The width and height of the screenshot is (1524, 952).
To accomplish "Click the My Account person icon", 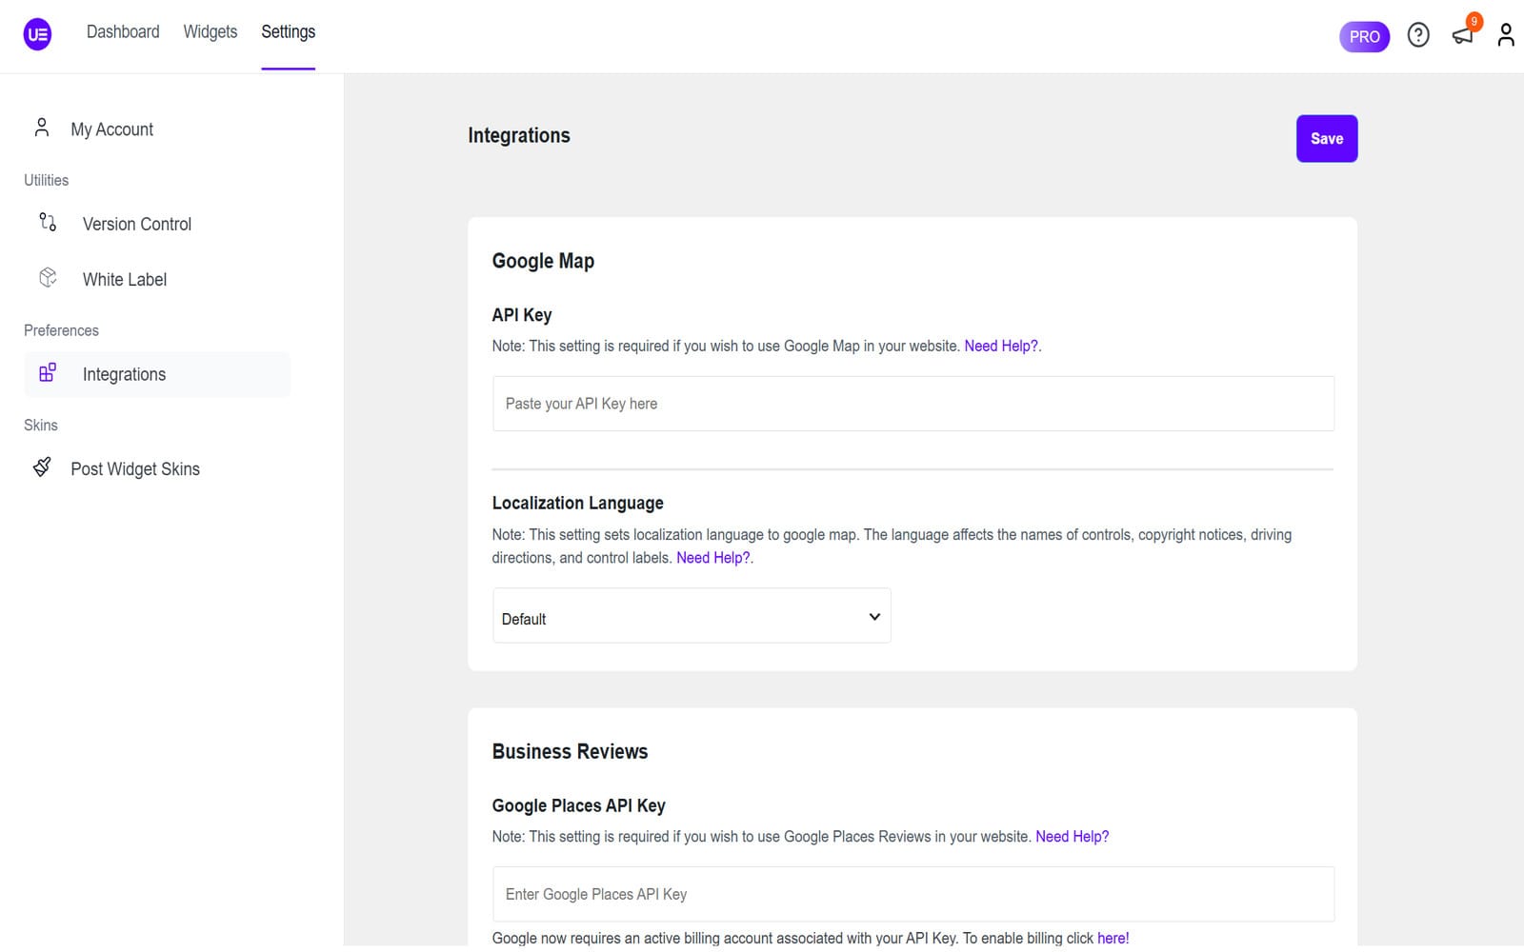I will pos(42,128).
